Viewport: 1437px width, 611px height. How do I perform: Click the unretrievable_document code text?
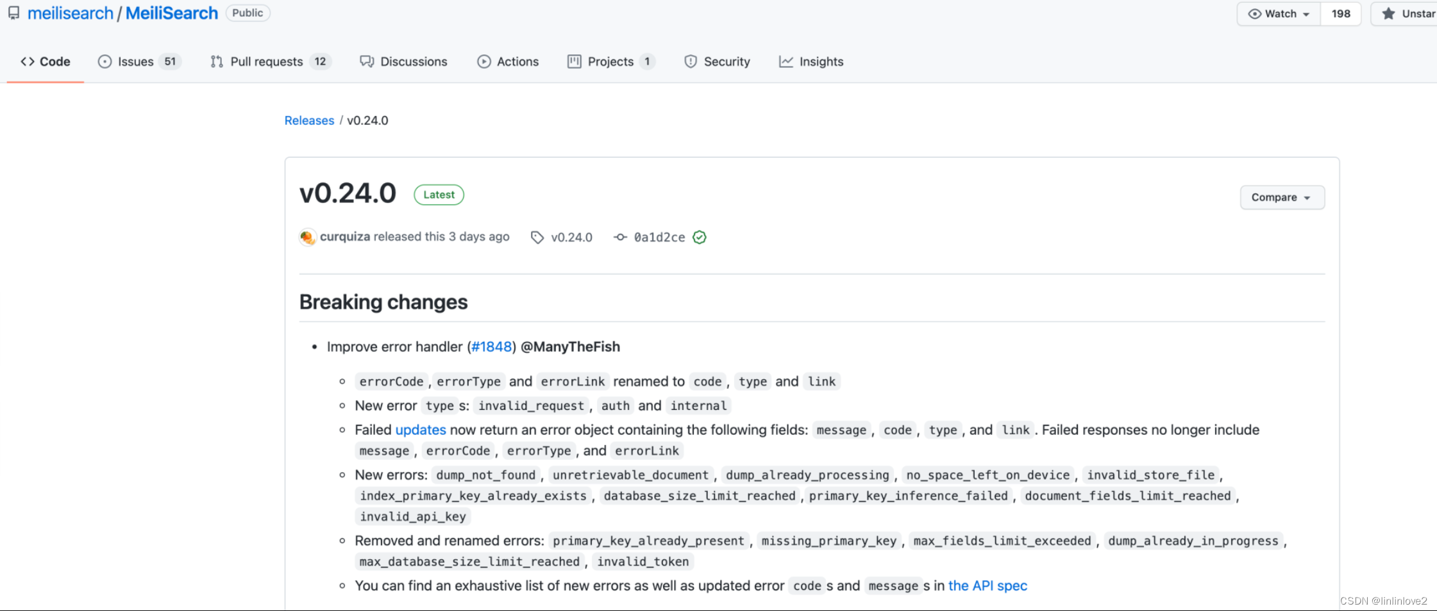pos(630,475)
